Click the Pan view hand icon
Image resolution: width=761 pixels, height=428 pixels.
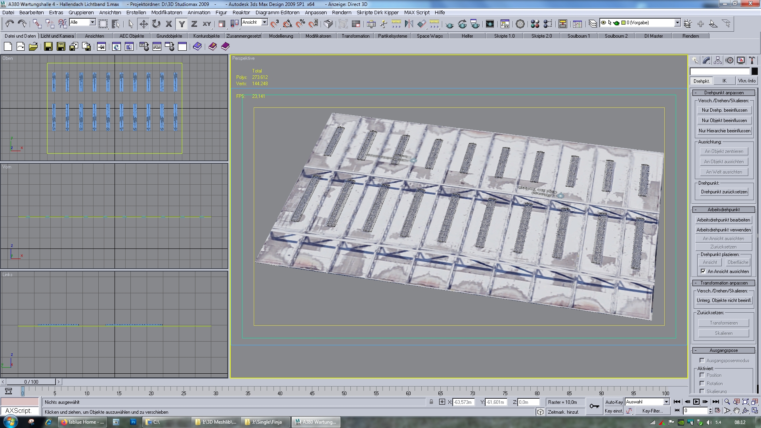[x=736, y=411]
